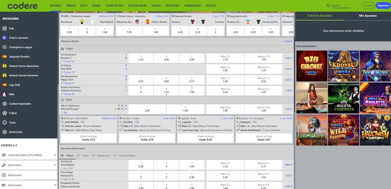
Task: Click the Roland Garros Femenino icon
Action: point(4,75)
